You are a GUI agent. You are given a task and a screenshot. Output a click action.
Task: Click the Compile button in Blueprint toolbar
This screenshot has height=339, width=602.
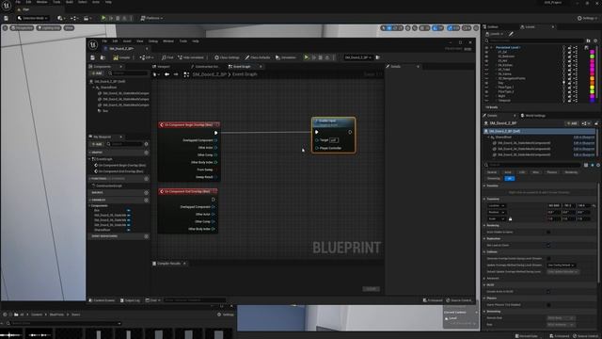pos(121,57)
